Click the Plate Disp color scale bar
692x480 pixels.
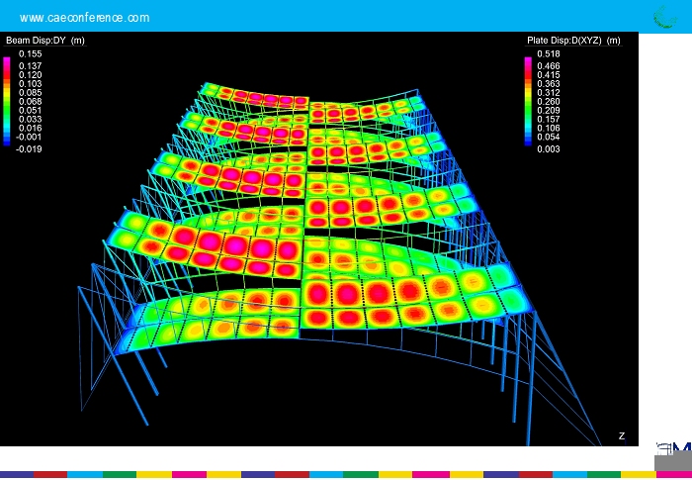528,101
